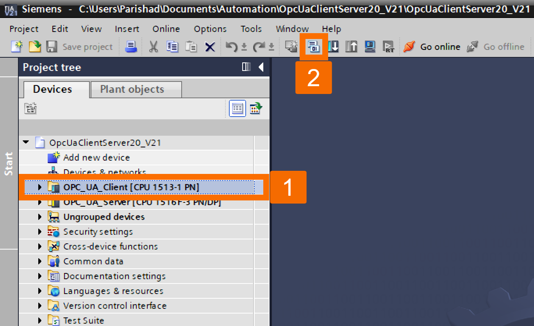Select the Ungrouped devices label
534x326 pixels.
tap(104, 217)
